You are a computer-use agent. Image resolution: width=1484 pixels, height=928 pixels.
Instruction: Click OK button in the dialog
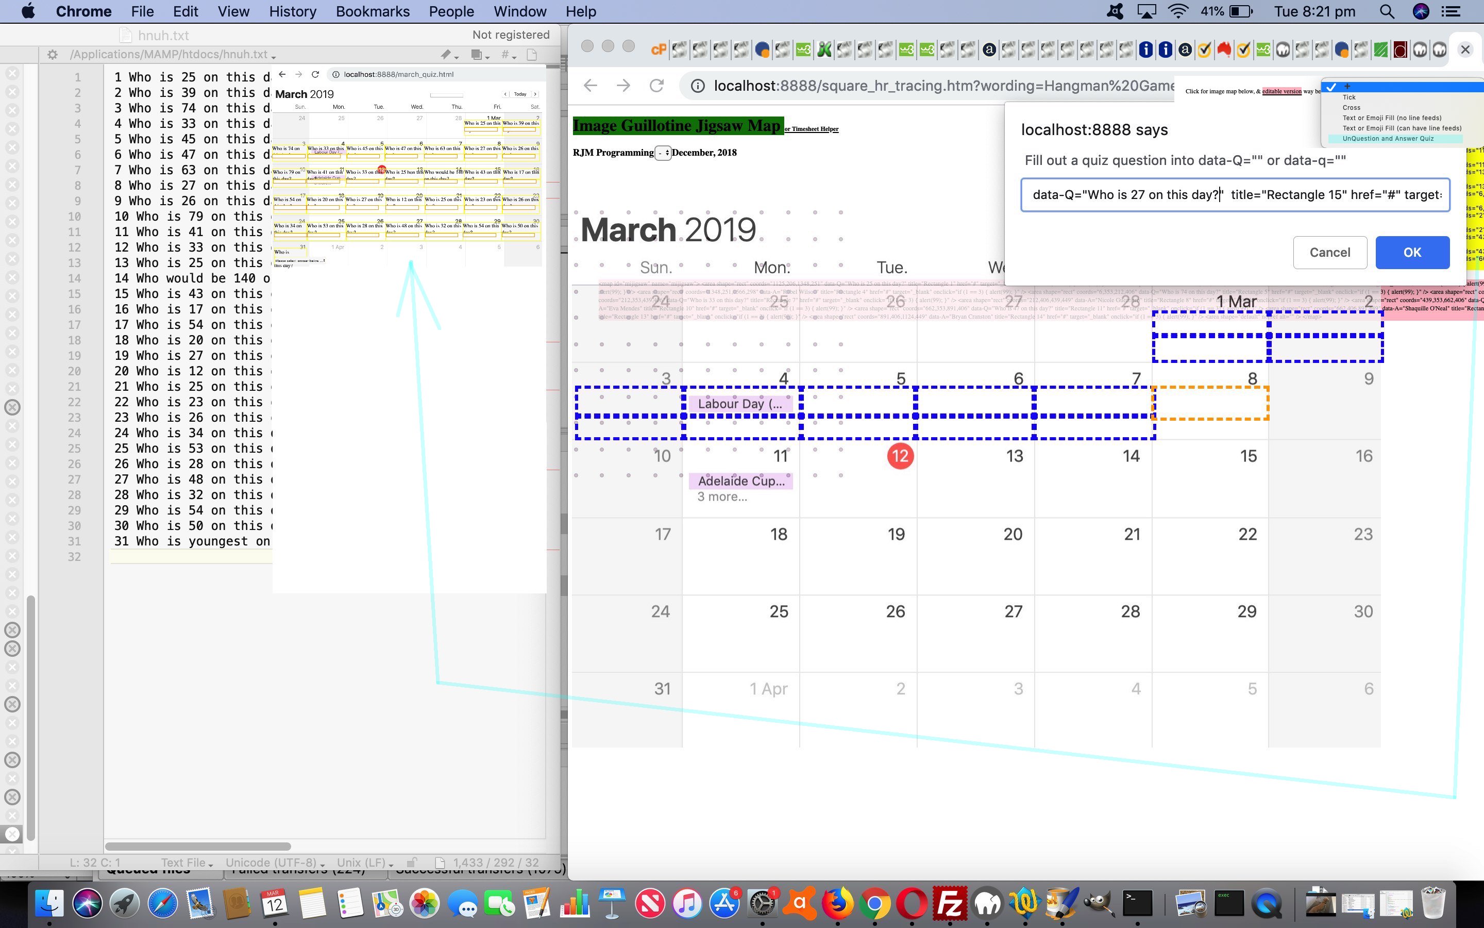pyautogui.click(x=1411, y=251)
